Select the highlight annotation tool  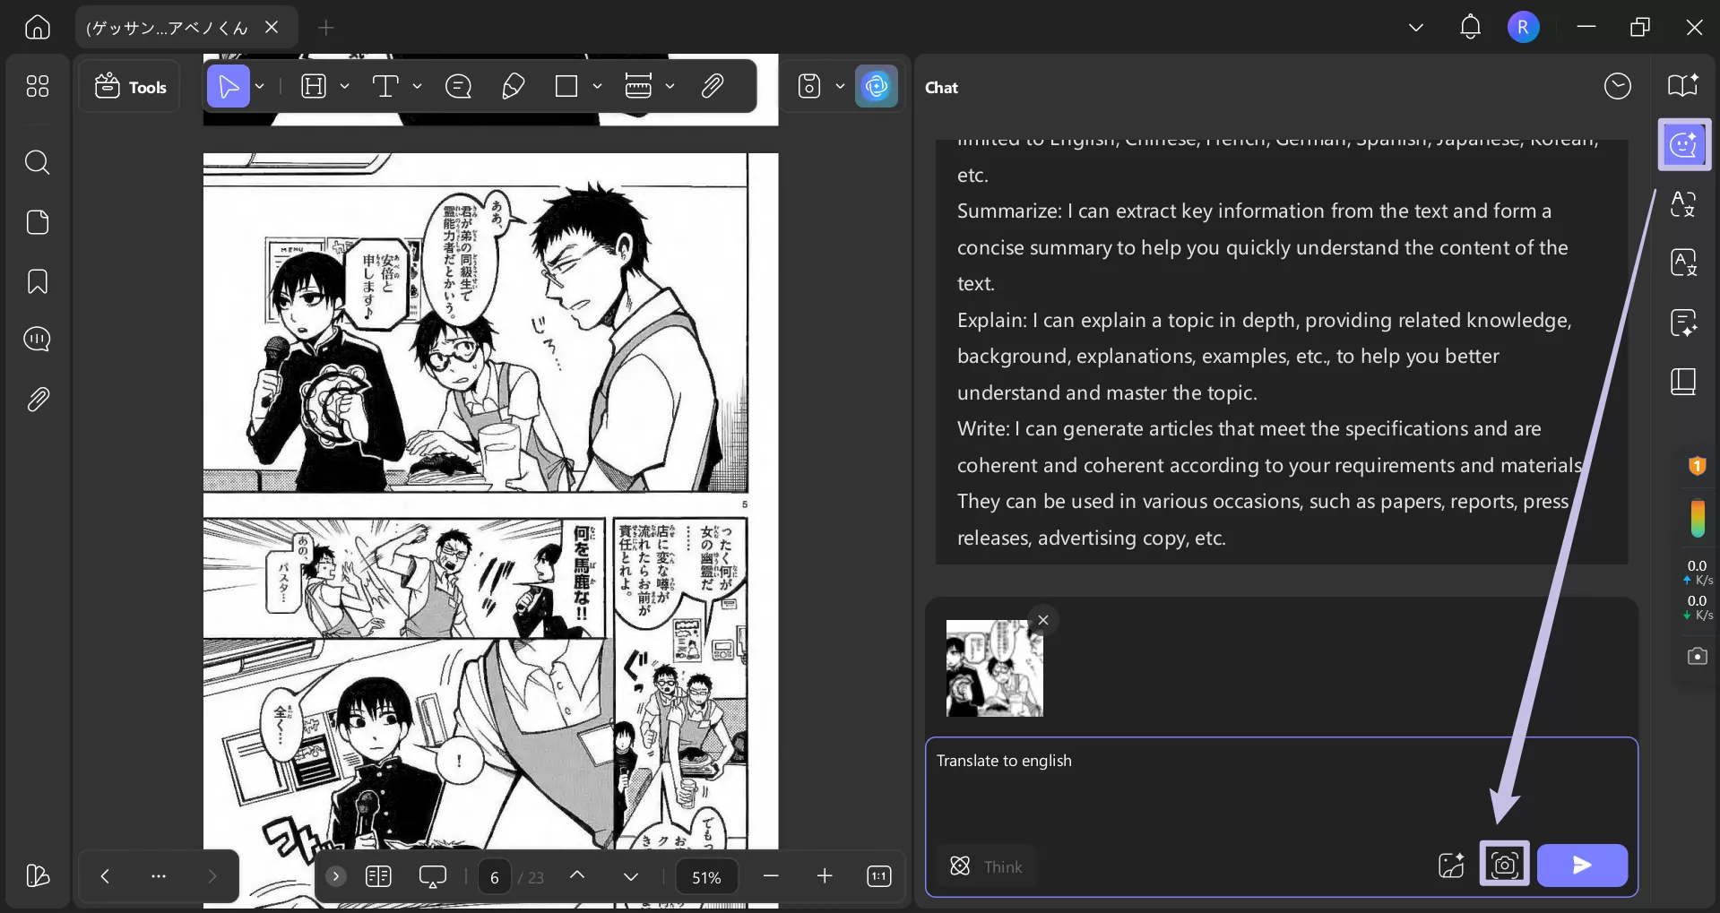pyautogui.click(x=315, y=85)
